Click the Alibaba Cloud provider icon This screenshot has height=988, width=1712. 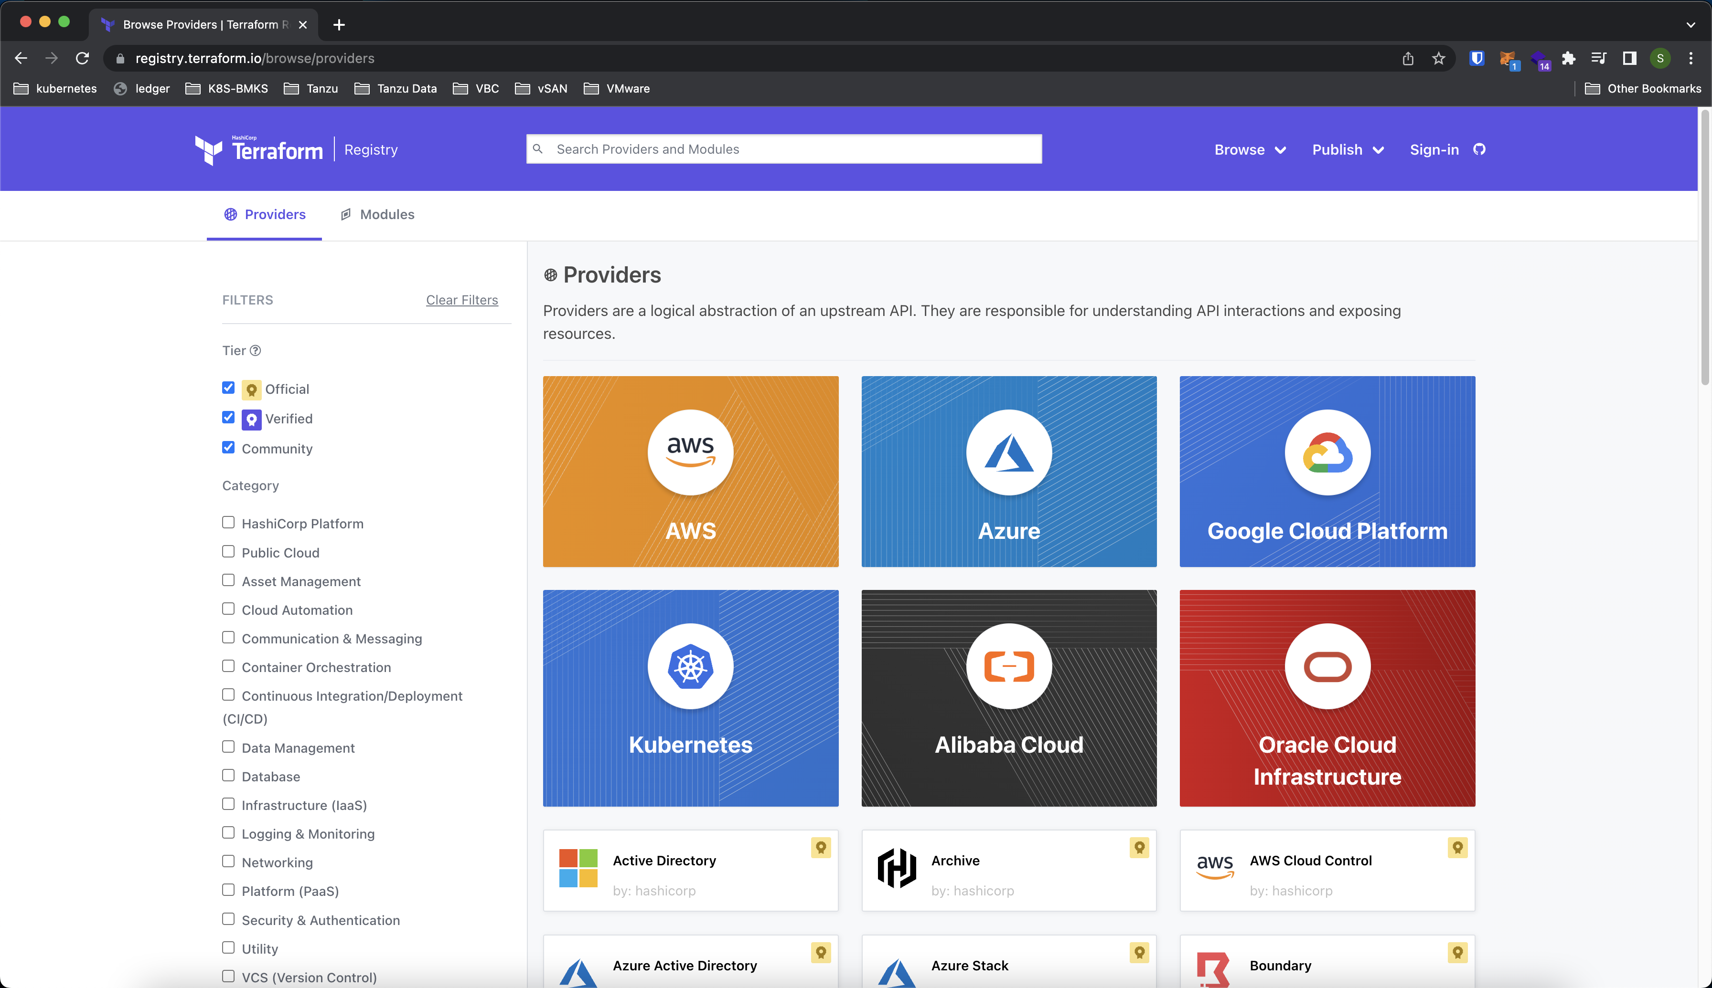[1008, 664]
